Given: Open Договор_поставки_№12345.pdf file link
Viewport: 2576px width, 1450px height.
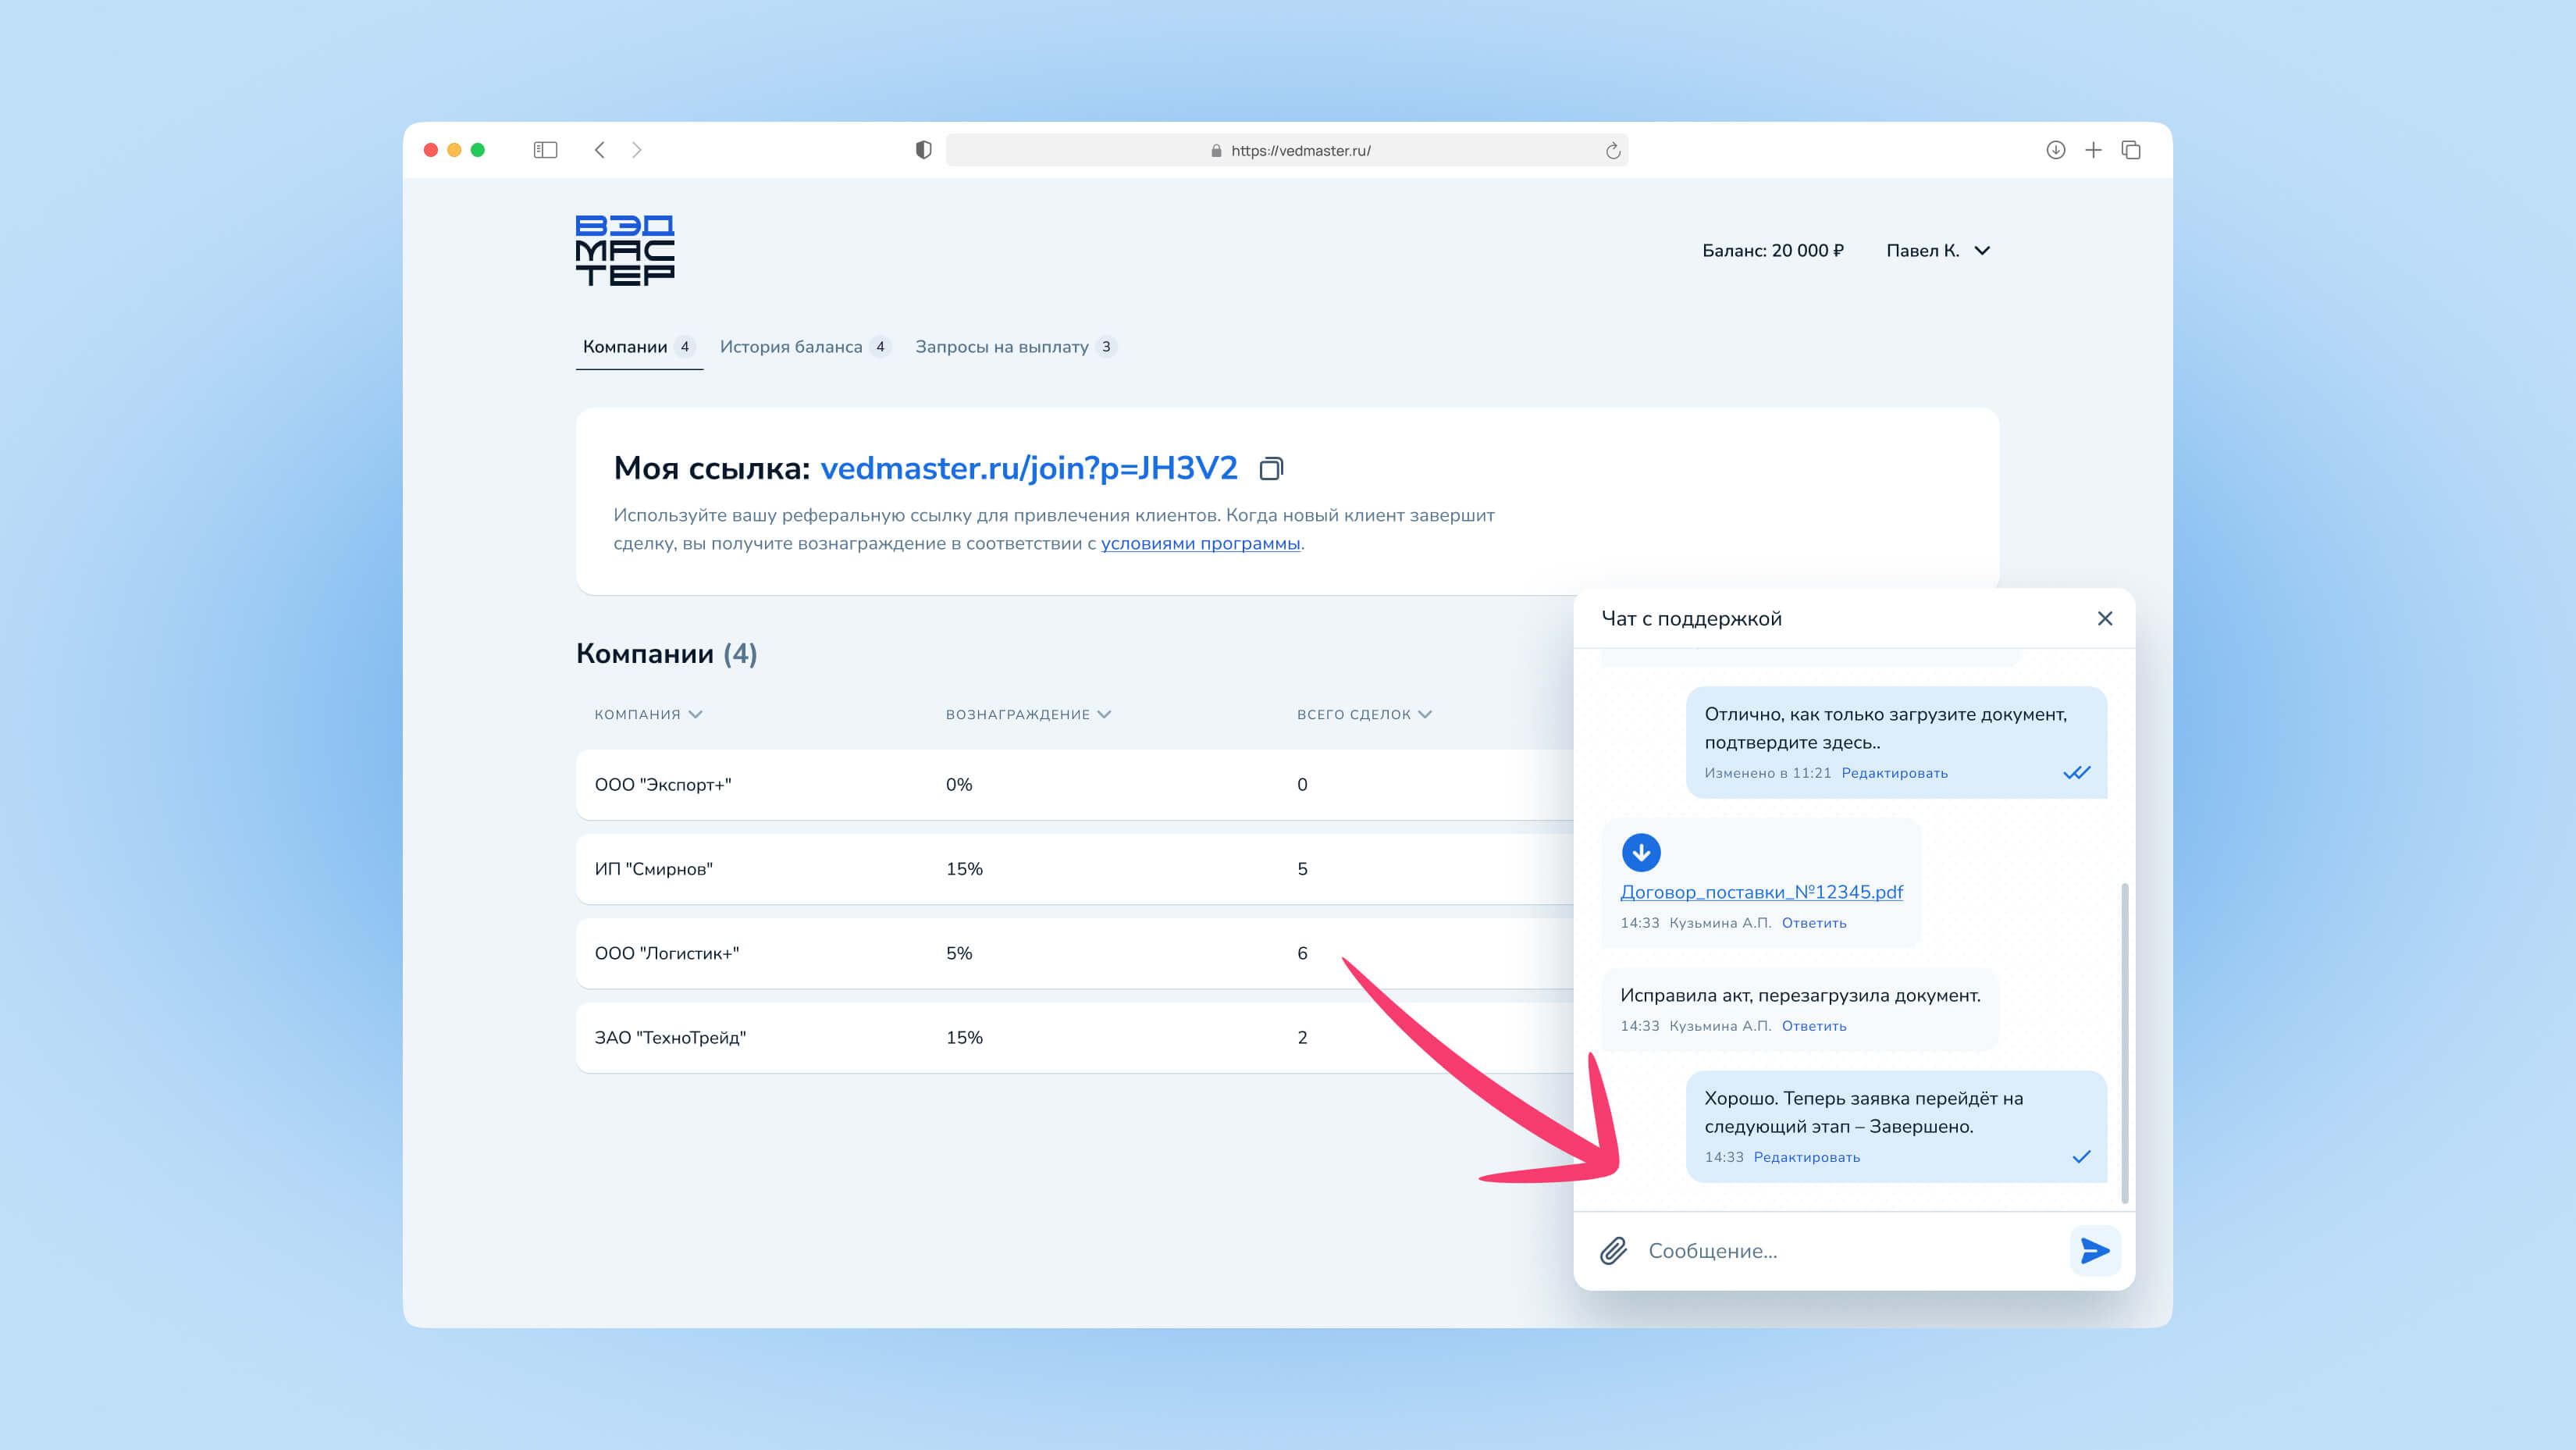Looking at the screenshot, I should click(1761, 892).
